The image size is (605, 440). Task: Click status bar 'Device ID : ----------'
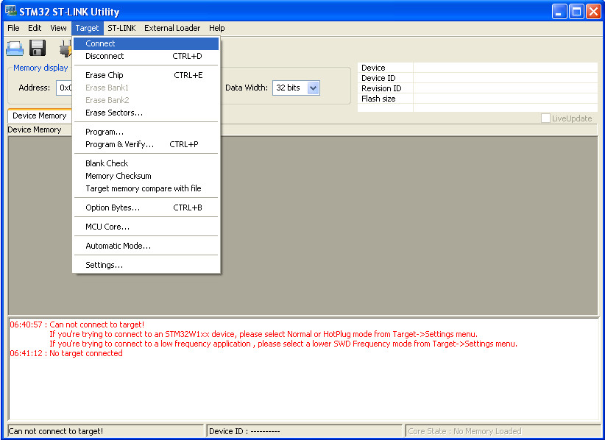click(305, 431)
